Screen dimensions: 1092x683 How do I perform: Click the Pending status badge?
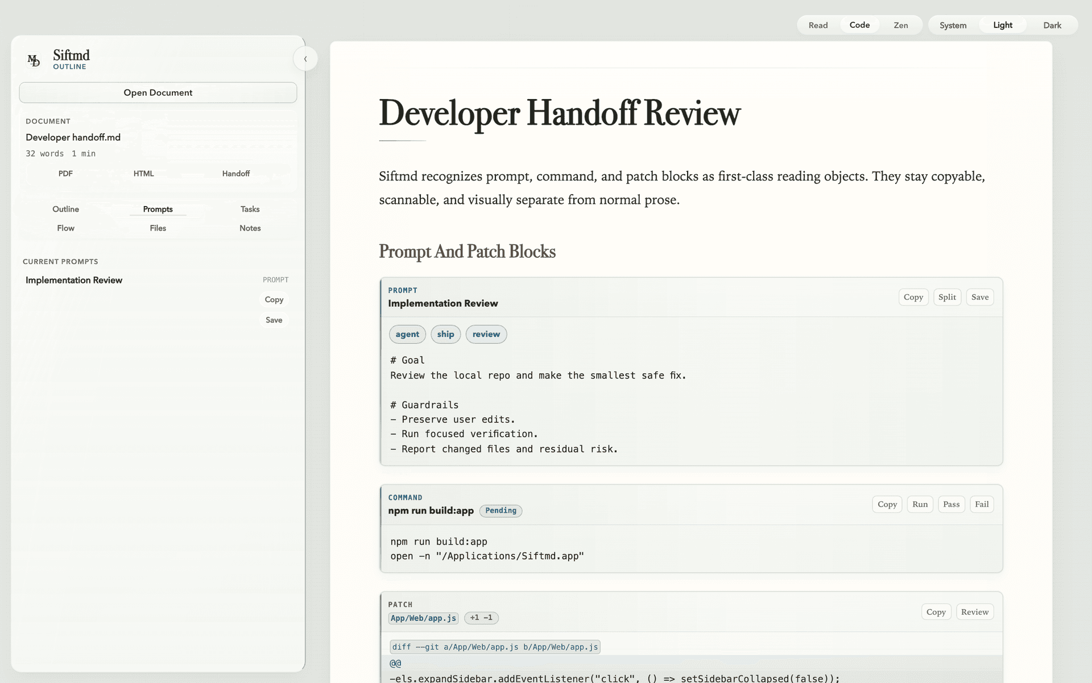pyautogui.click(x=501, y=511)
